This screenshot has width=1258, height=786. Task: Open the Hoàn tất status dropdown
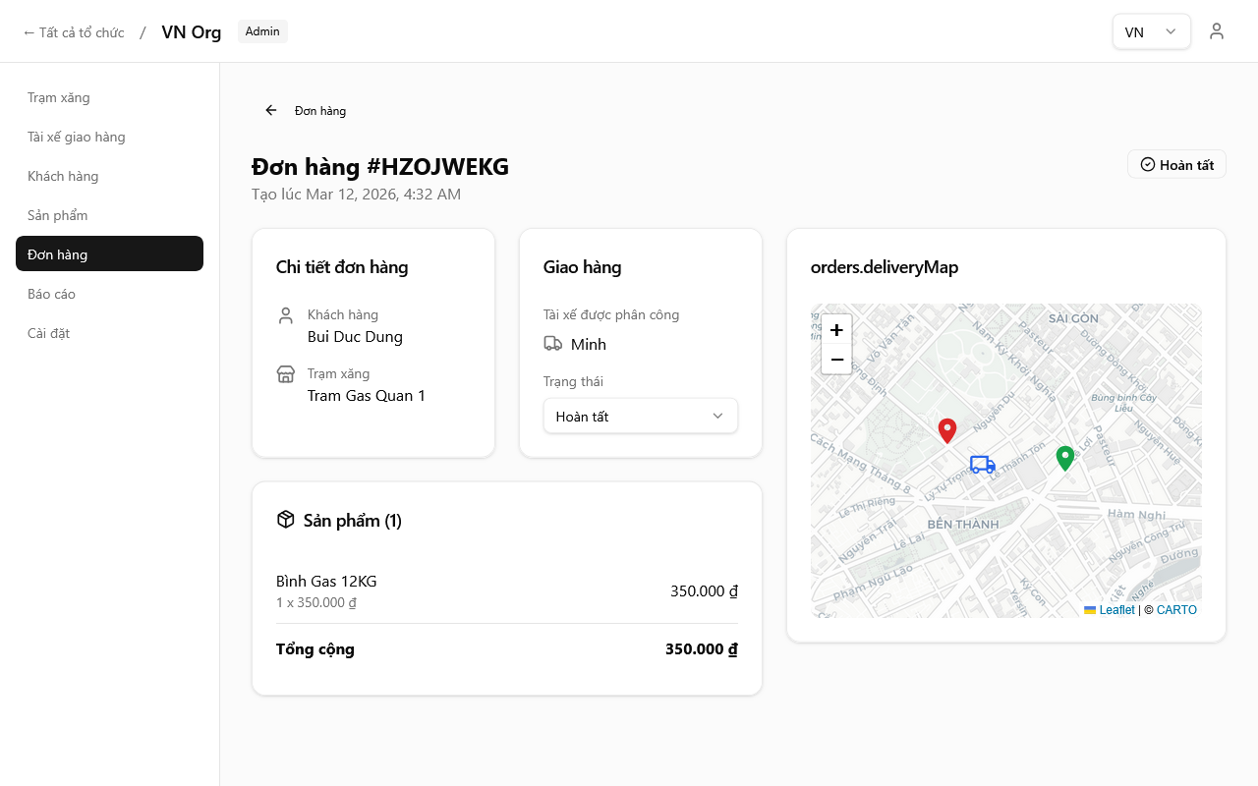[x=640, y=416]
